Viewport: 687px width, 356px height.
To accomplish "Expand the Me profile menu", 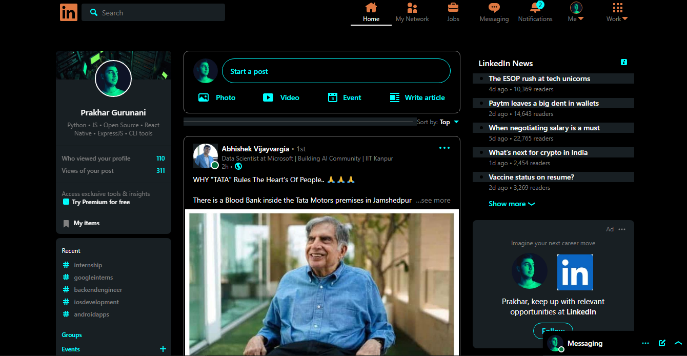I will pos(576,13).
